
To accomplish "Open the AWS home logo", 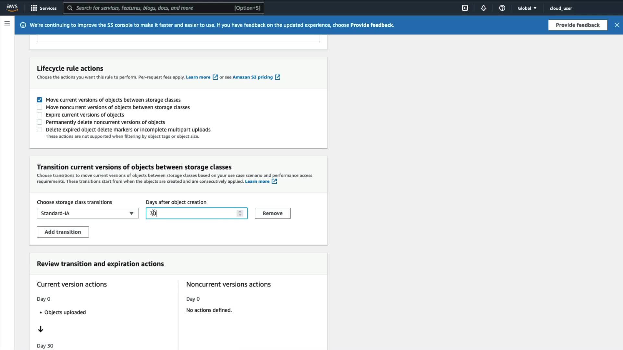I will (x=12, y=8).
